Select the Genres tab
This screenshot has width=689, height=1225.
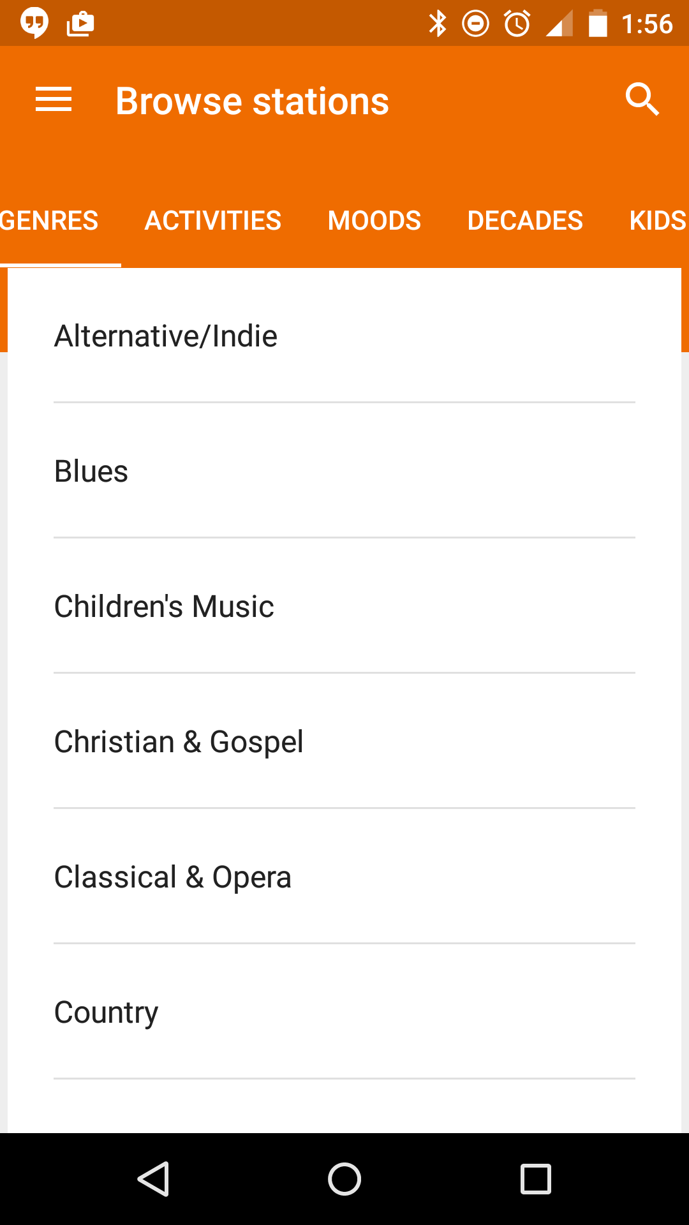point(50,221)
